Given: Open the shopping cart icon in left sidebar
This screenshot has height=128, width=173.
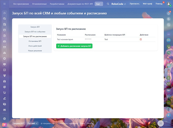Looking at the screenshot, I should (5, 93).
